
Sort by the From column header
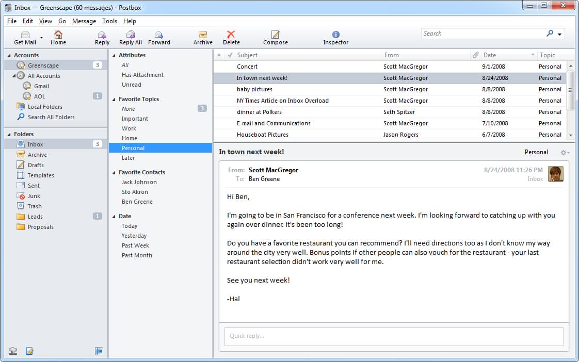pyautogui.click(x=426, y=55)
